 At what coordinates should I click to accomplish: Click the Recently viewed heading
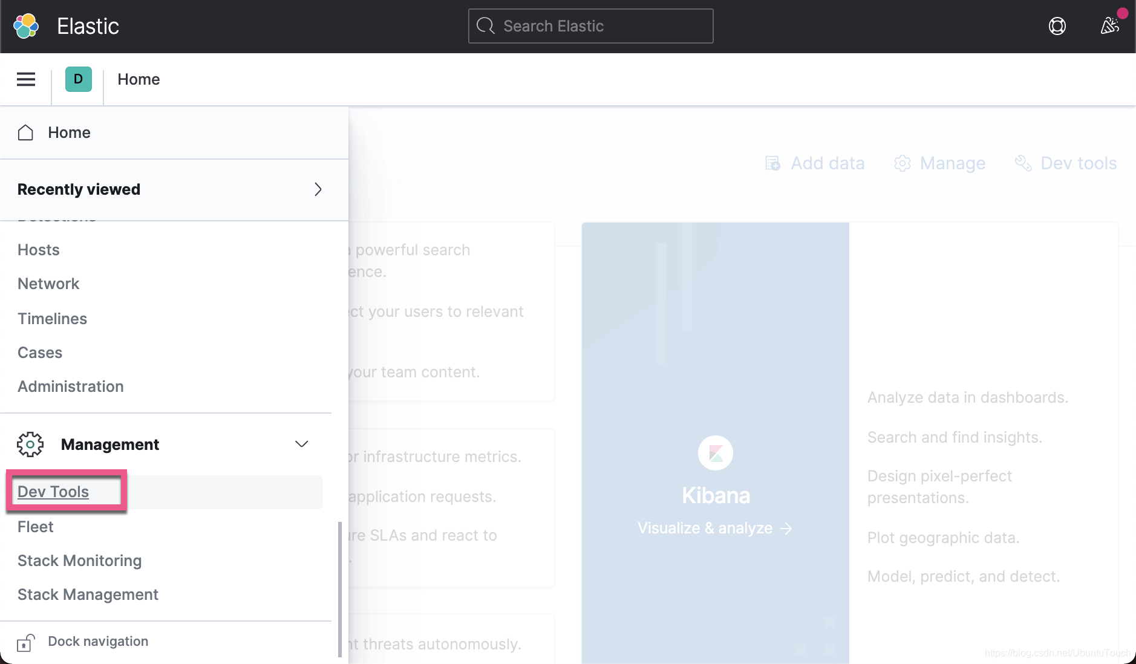pos(79,189)
